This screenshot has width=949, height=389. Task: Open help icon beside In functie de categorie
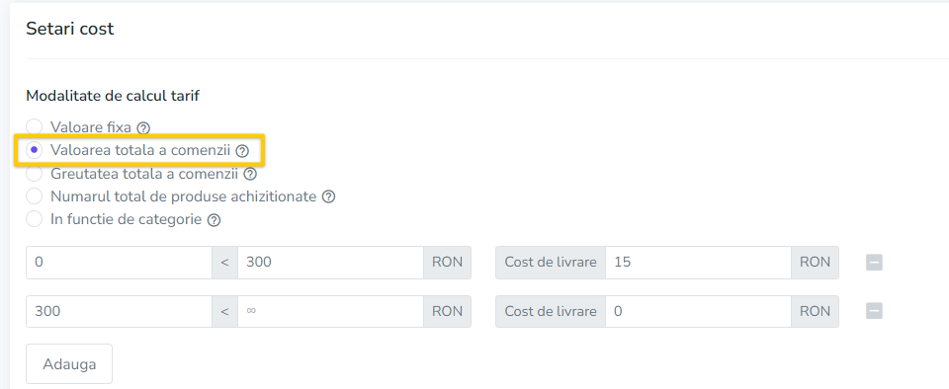[214, 220]
